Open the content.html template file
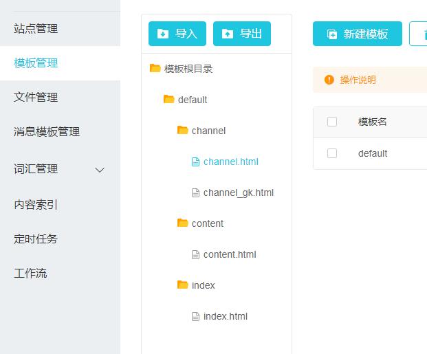 click(229, 254)
